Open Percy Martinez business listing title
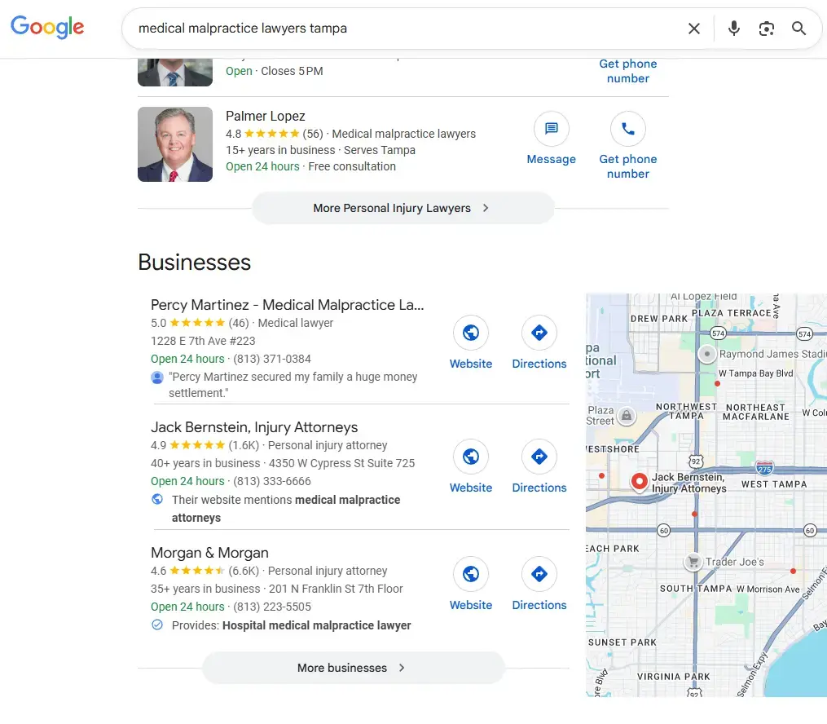Viewport: 827px width, 724px height. coord(287,305)
